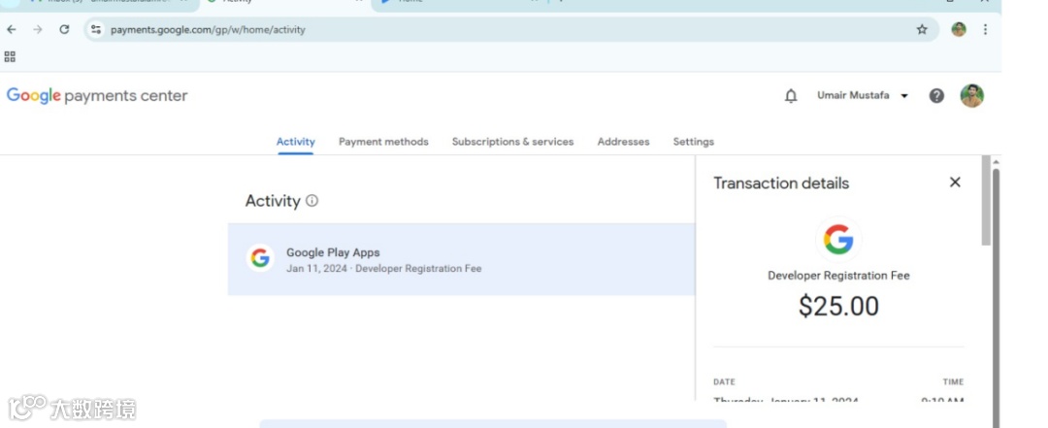Open the apps grid on bookmarks bar

click(10, 57)
